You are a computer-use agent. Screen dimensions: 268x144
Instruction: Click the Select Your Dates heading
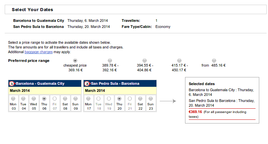pos(32,9)
